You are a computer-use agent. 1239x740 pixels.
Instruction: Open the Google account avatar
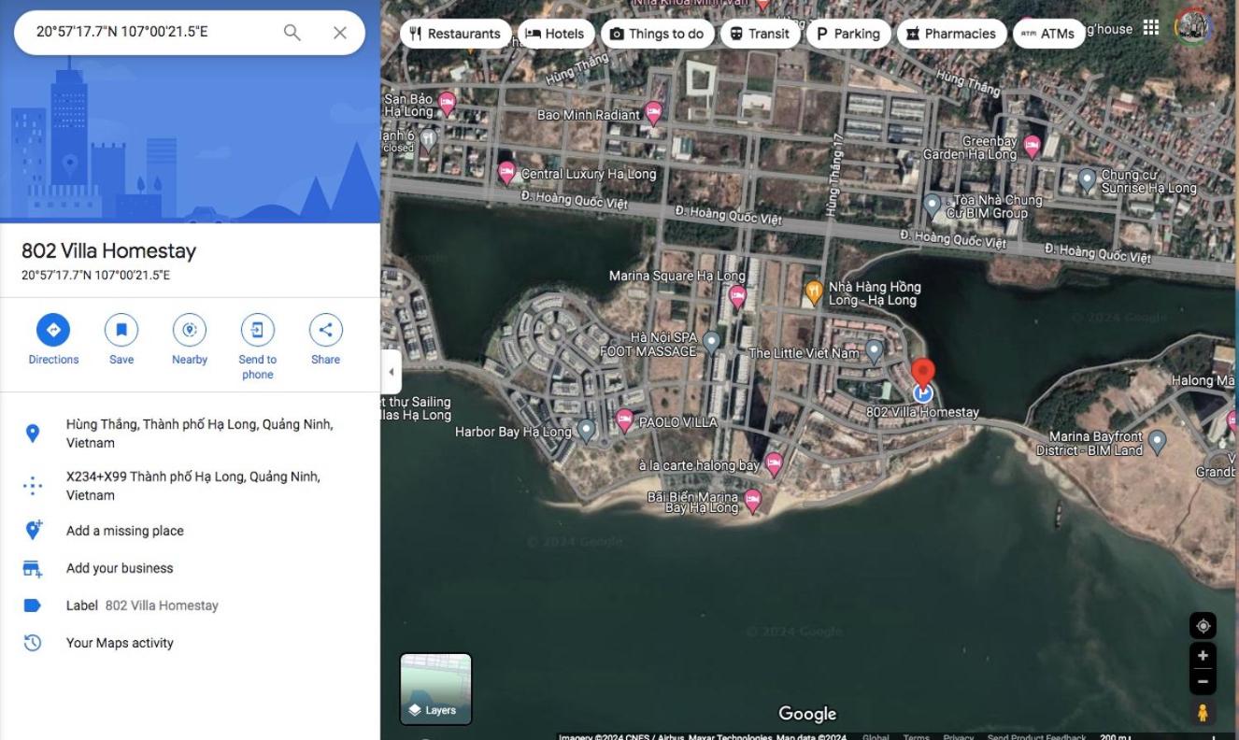[x=1193, y=27]
